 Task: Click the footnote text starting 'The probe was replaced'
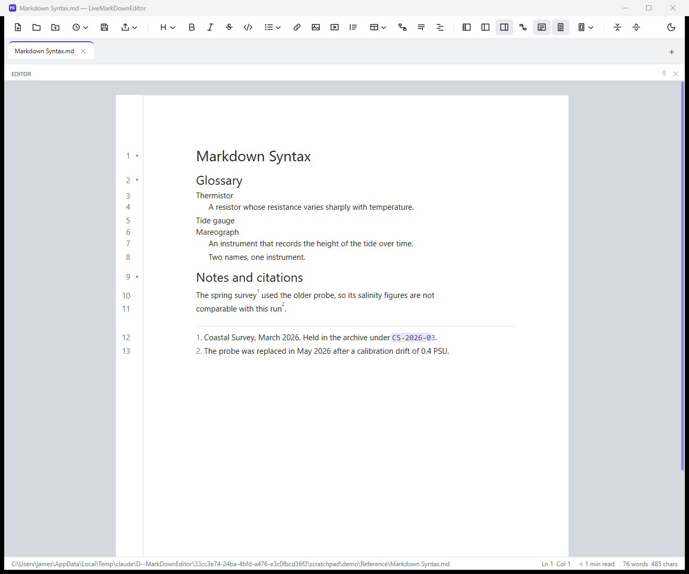[326, 351]
